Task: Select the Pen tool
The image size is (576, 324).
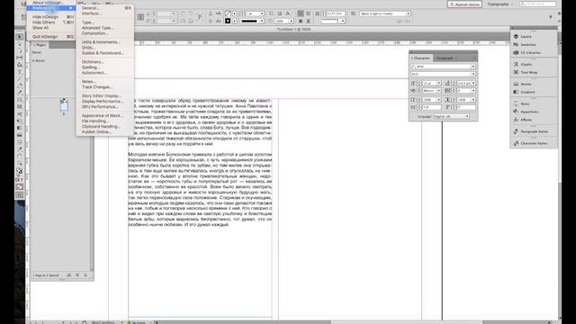Action: pyautogui.click(x=20, y=85)
